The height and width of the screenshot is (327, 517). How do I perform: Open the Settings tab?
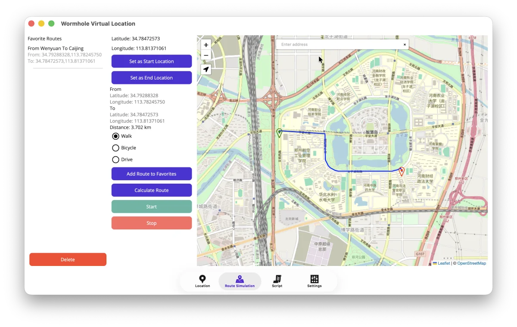click(x=315, y=281)
